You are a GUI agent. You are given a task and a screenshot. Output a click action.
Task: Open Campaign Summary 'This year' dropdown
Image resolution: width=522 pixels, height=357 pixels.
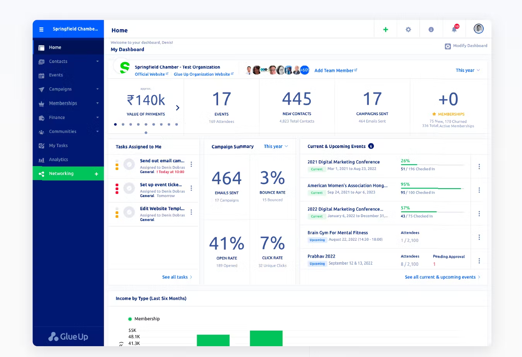click(x=276, y=146)
